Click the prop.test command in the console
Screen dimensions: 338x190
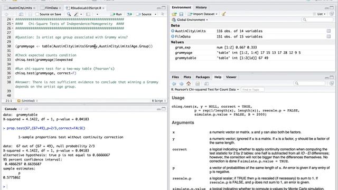click(x=46, y=128)
